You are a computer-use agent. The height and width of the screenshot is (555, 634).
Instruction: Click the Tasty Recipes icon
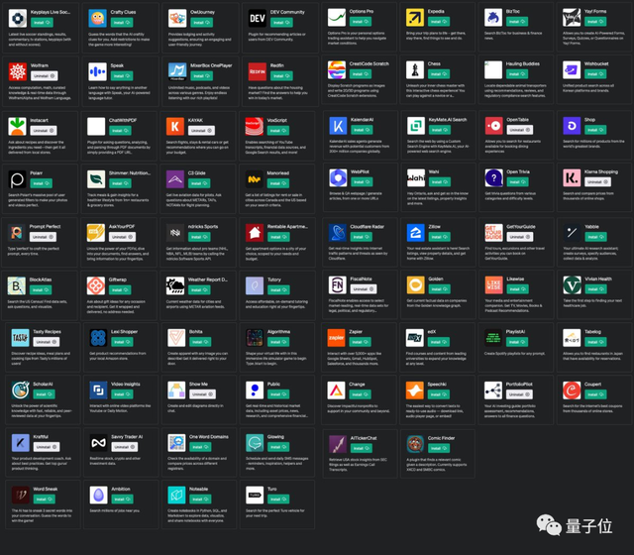[20, 338]
